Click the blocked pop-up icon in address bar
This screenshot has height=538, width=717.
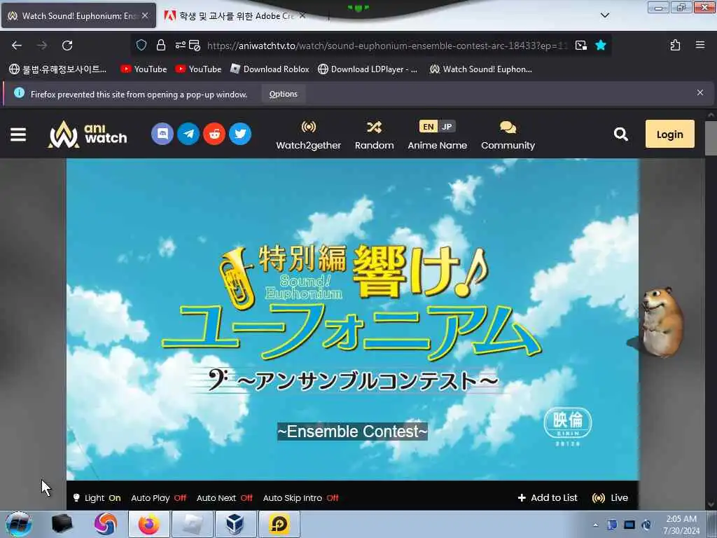pos(195,46)
